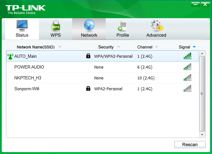Click NKPTECH_H3 signal strength bars

point(187,77)
